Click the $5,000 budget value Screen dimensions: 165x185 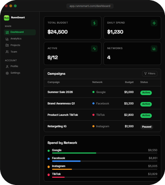[x=129, y=92]
